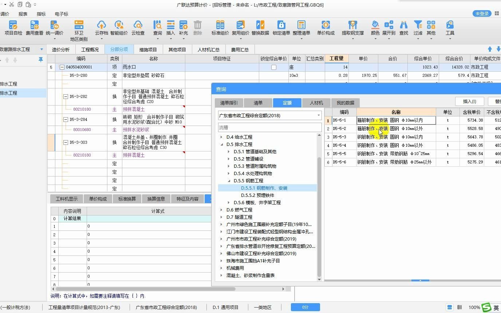Viewport: 501px width, 313px height.
Task: Click the 流槽 search input field
Action: pos(270,127)
